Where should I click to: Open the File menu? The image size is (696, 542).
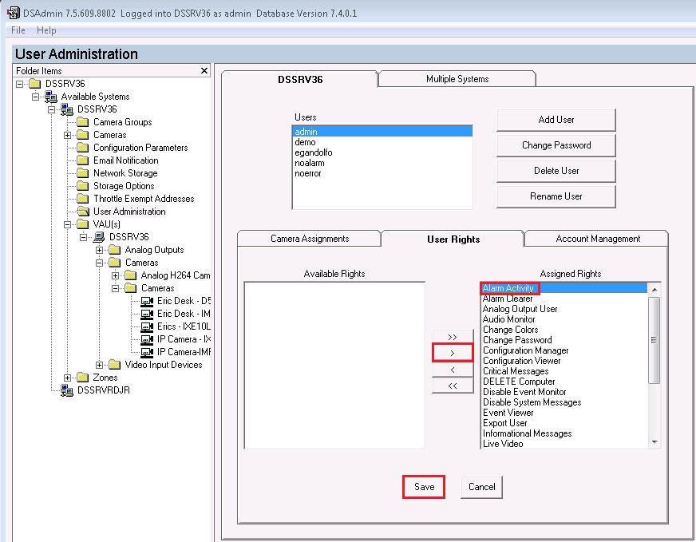[x=17, y=30]
